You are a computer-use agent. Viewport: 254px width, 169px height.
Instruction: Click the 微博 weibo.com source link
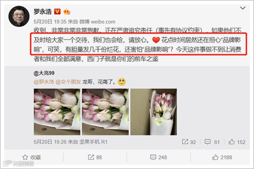point(97,22)
